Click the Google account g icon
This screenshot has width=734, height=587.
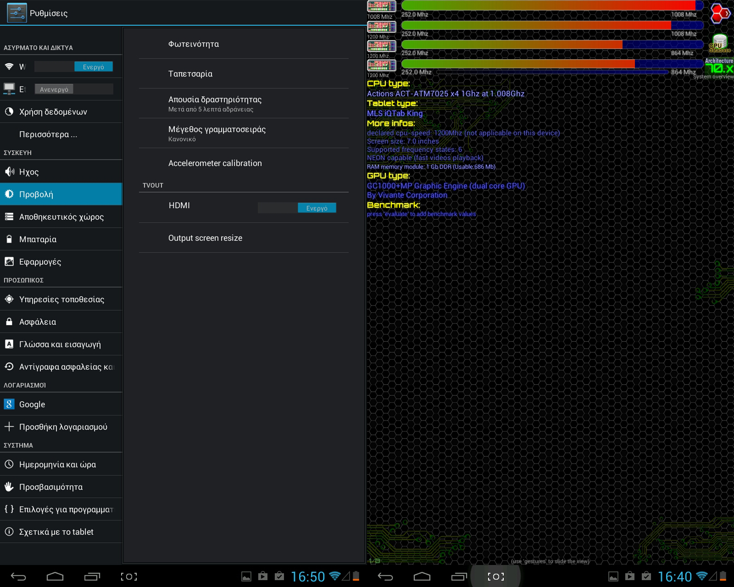pyautogui.click(x=9, y=404)
